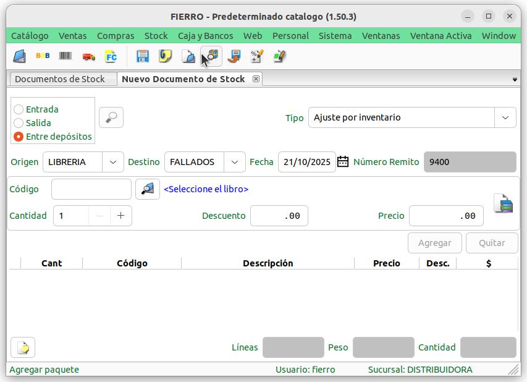Open the Origen LIBRERIA dropdown
527x382 pixels.
(112, 162)
